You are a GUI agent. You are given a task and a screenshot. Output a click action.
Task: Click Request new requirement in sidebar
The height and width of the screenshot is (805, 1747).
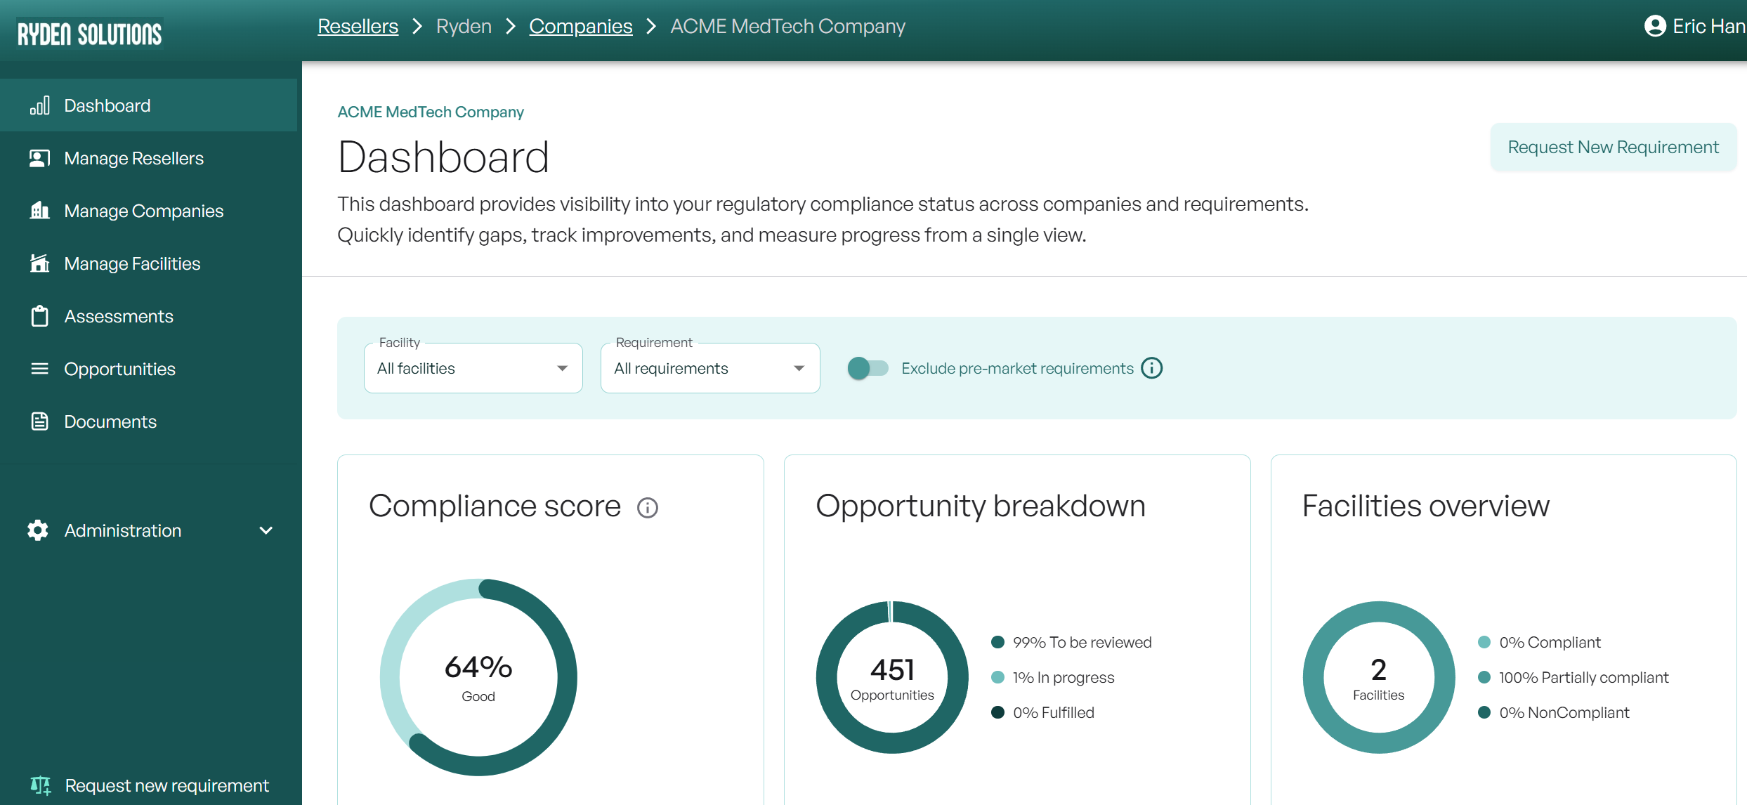pos(166,785)
